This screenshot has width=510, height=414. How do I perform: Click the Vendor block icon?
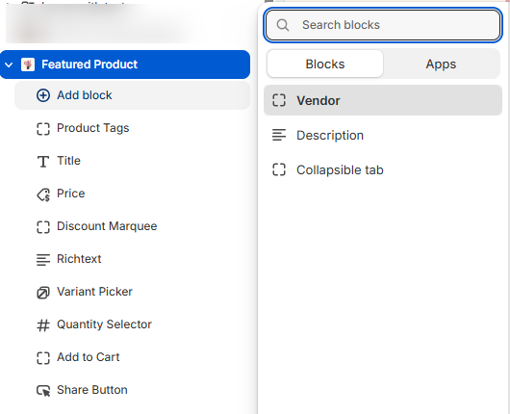tap(279, 100)
